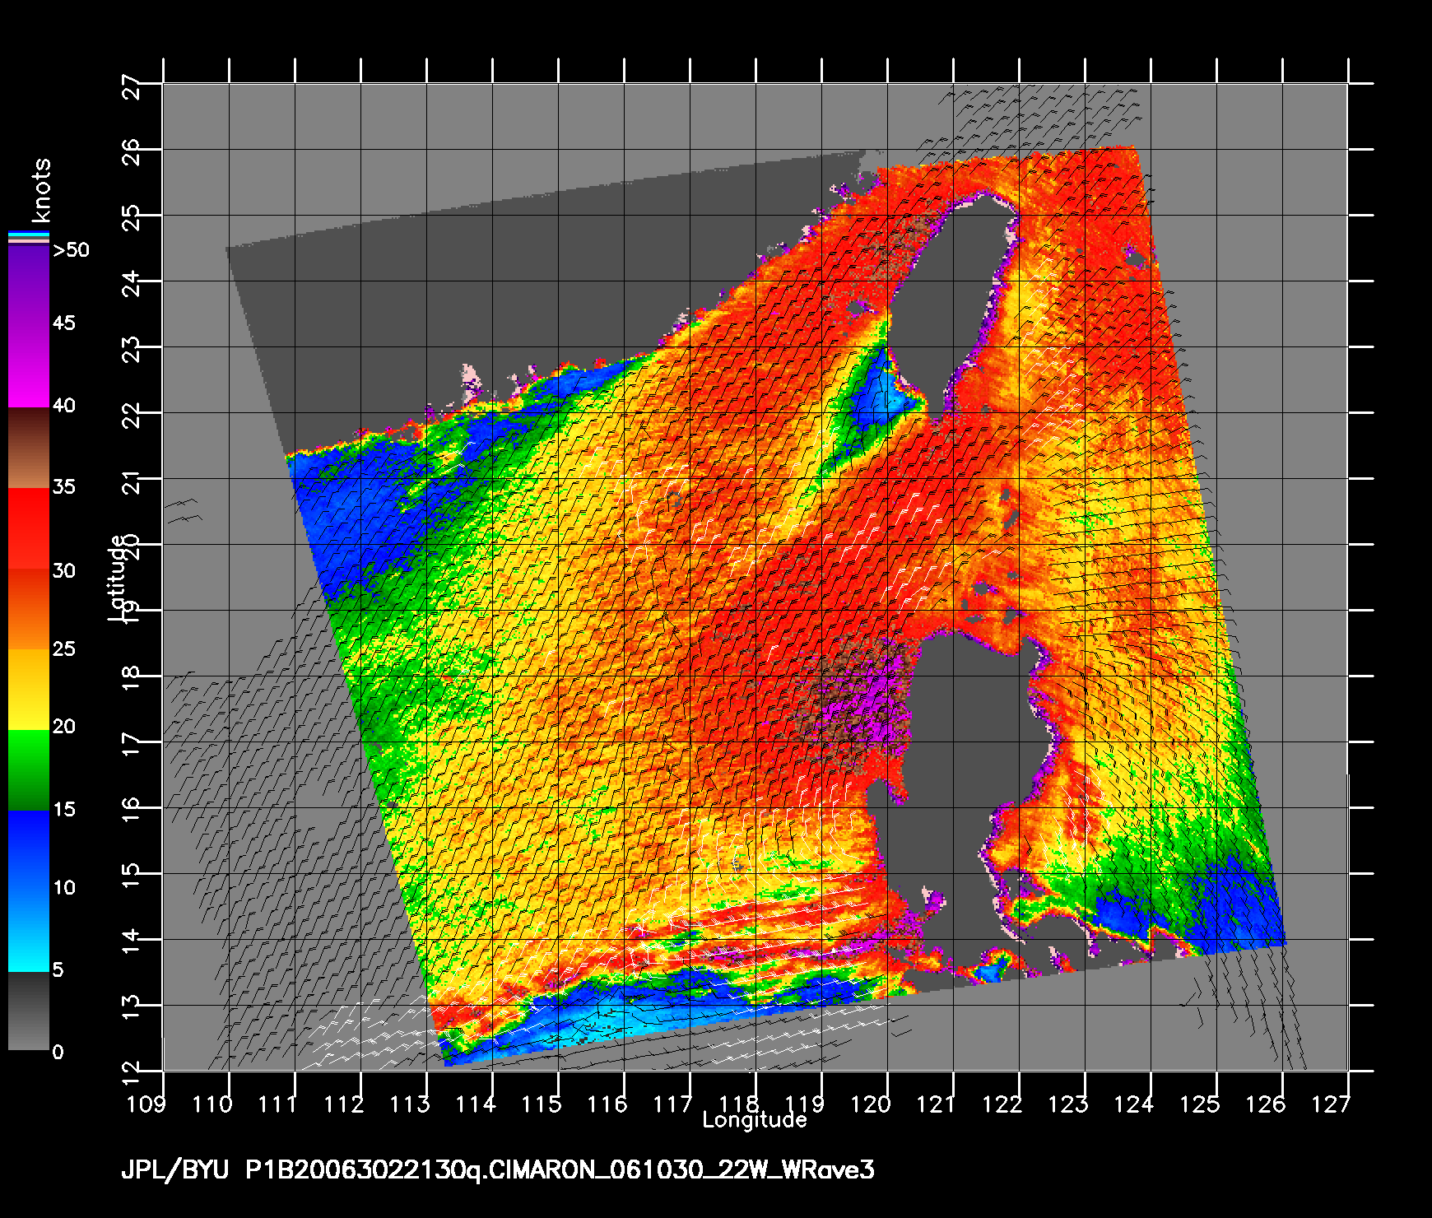Click latitude axis tick label 12

pos(132,1073)
